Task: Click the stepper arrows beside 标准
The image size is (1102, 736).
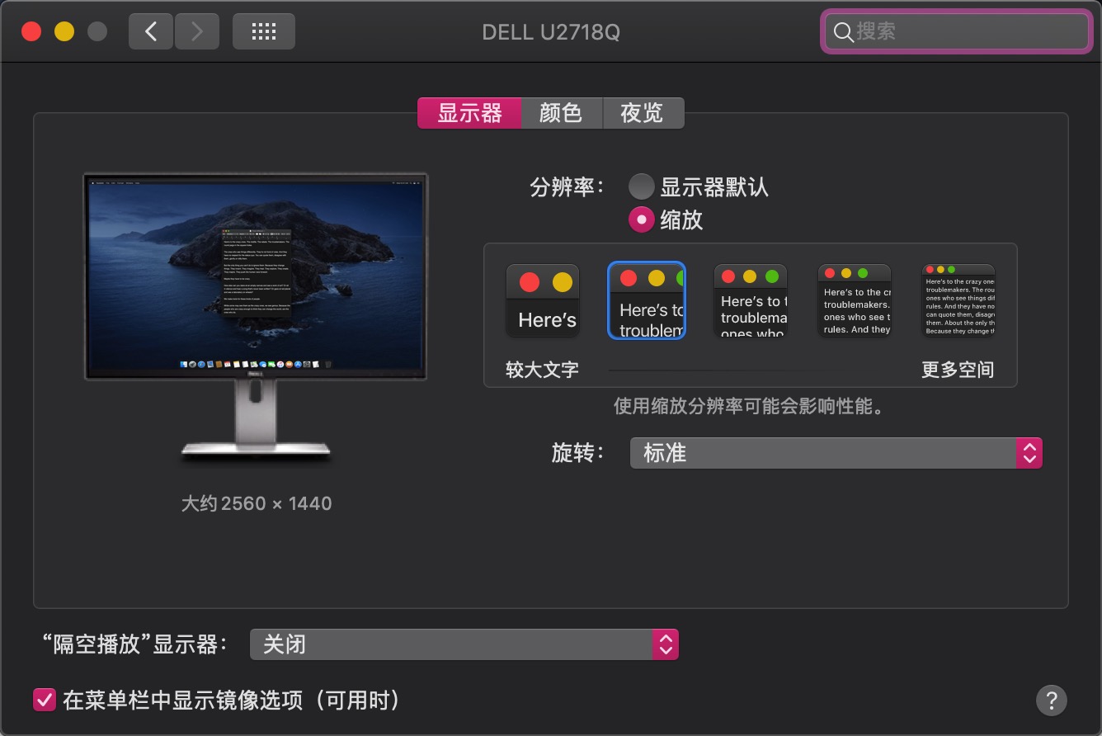Action: coord(1029,452)
